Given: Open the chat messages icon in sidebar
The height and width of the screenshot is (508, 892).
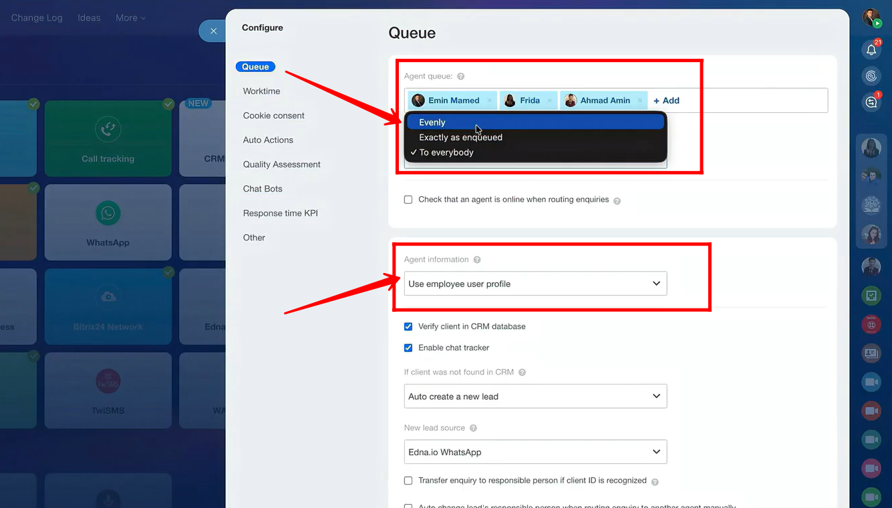Looking at the screenshot, I should (871, 102).
